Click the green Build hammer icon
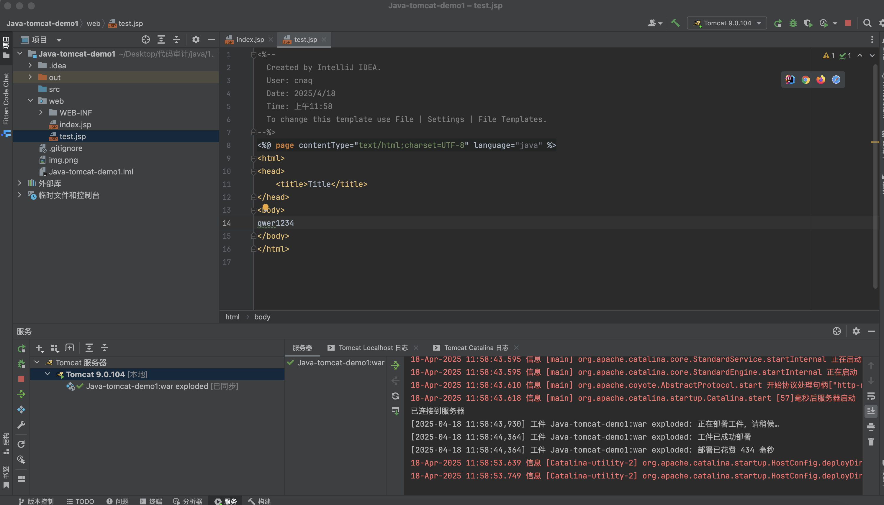Viewport: 884px width, 505px height. click(675, 23)
